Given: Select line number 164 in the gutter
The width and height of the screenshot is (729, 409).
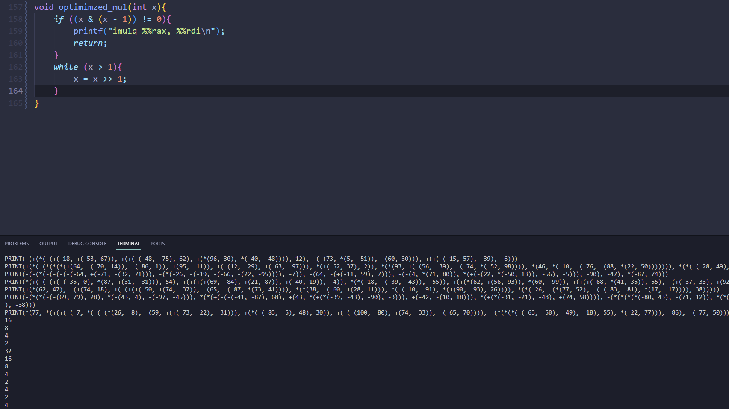Looking at the screenshot, I should pos(15,91).
